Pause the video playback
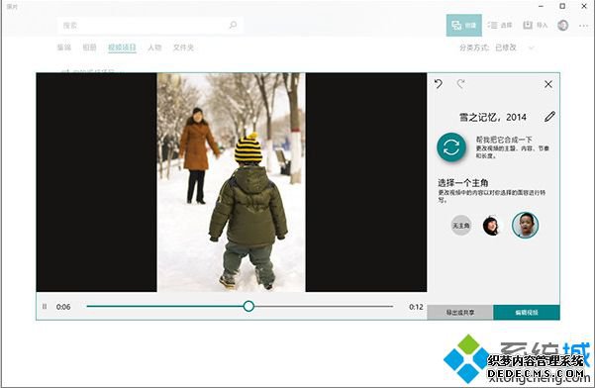 tap(45, 307)
